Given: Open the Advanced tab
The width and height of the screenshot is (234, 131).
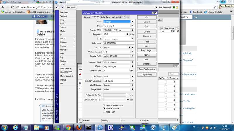Looking at the screenshot, I should tap(116, 17).
